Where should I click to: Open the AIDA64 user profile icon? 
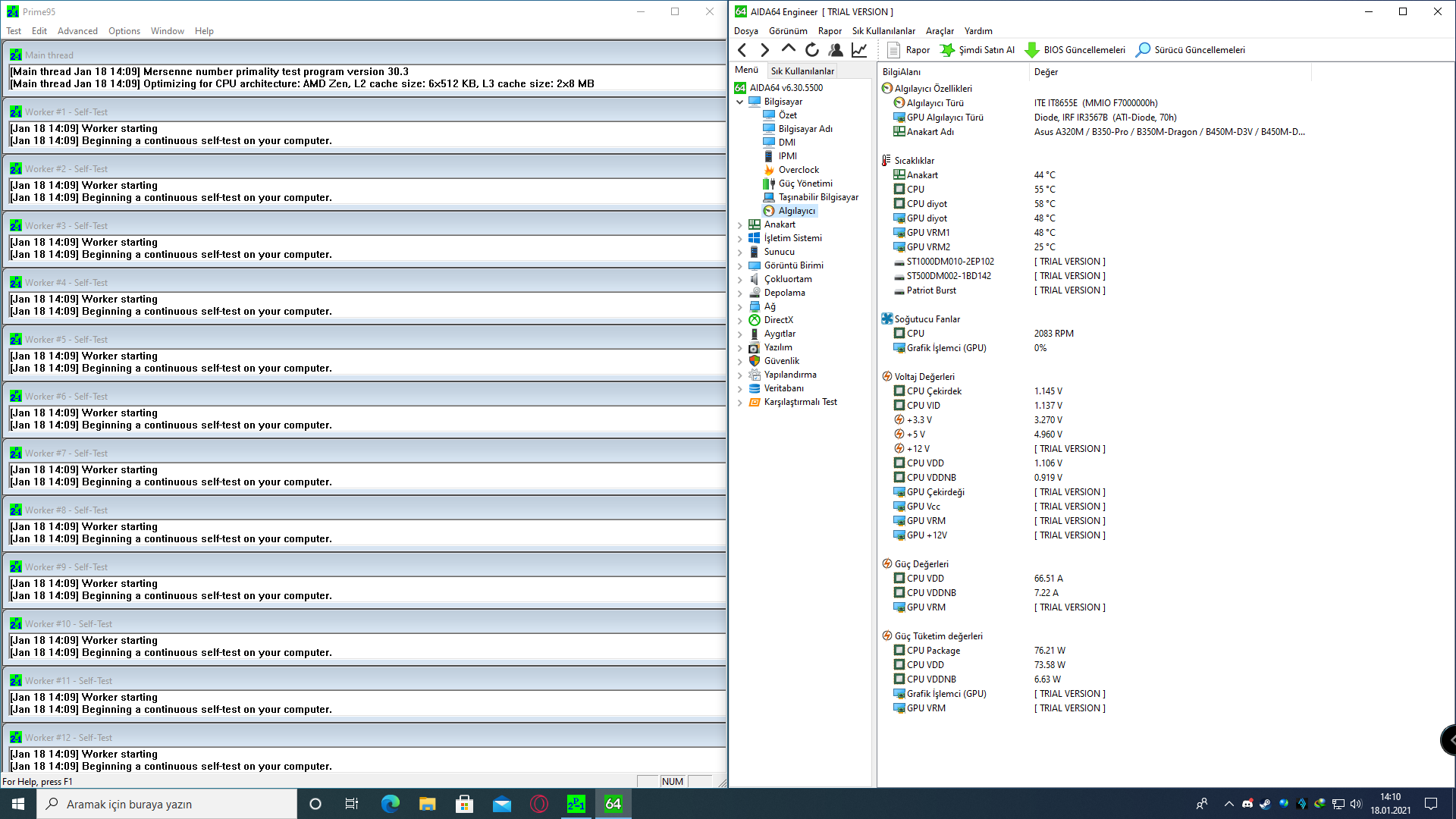[835, 50]
